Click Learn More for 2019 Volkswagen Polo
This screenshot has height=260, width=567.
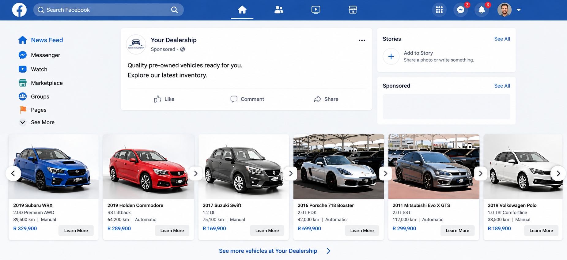click(541, 231)
